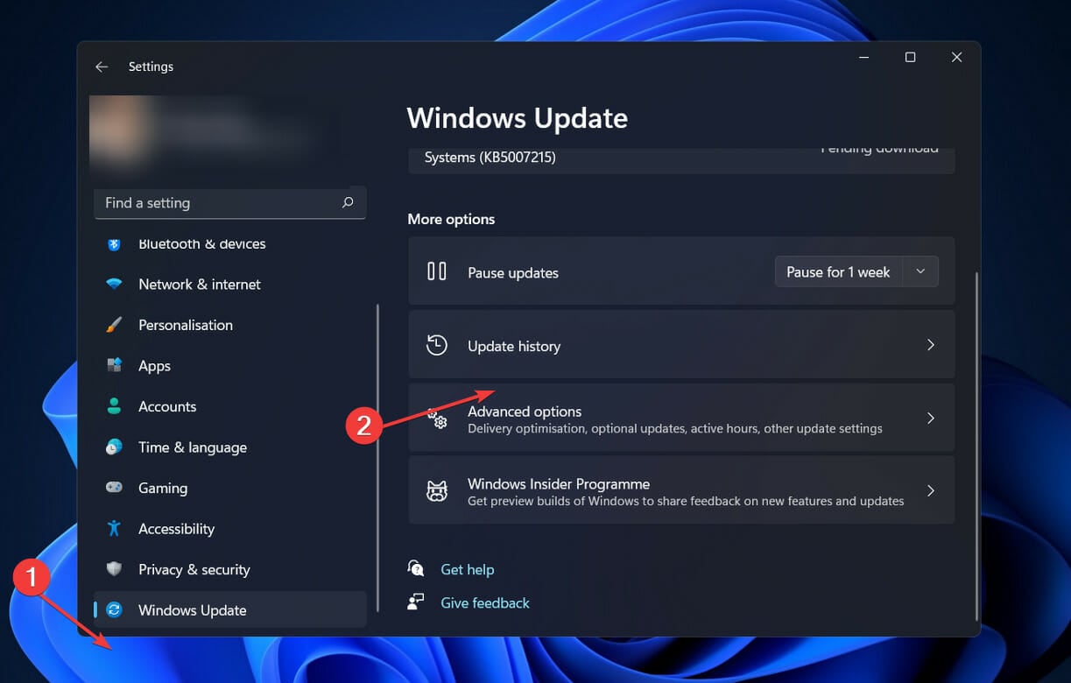
Task: Select the Accessibility icon in sidebar
Action: click(114, 528)
